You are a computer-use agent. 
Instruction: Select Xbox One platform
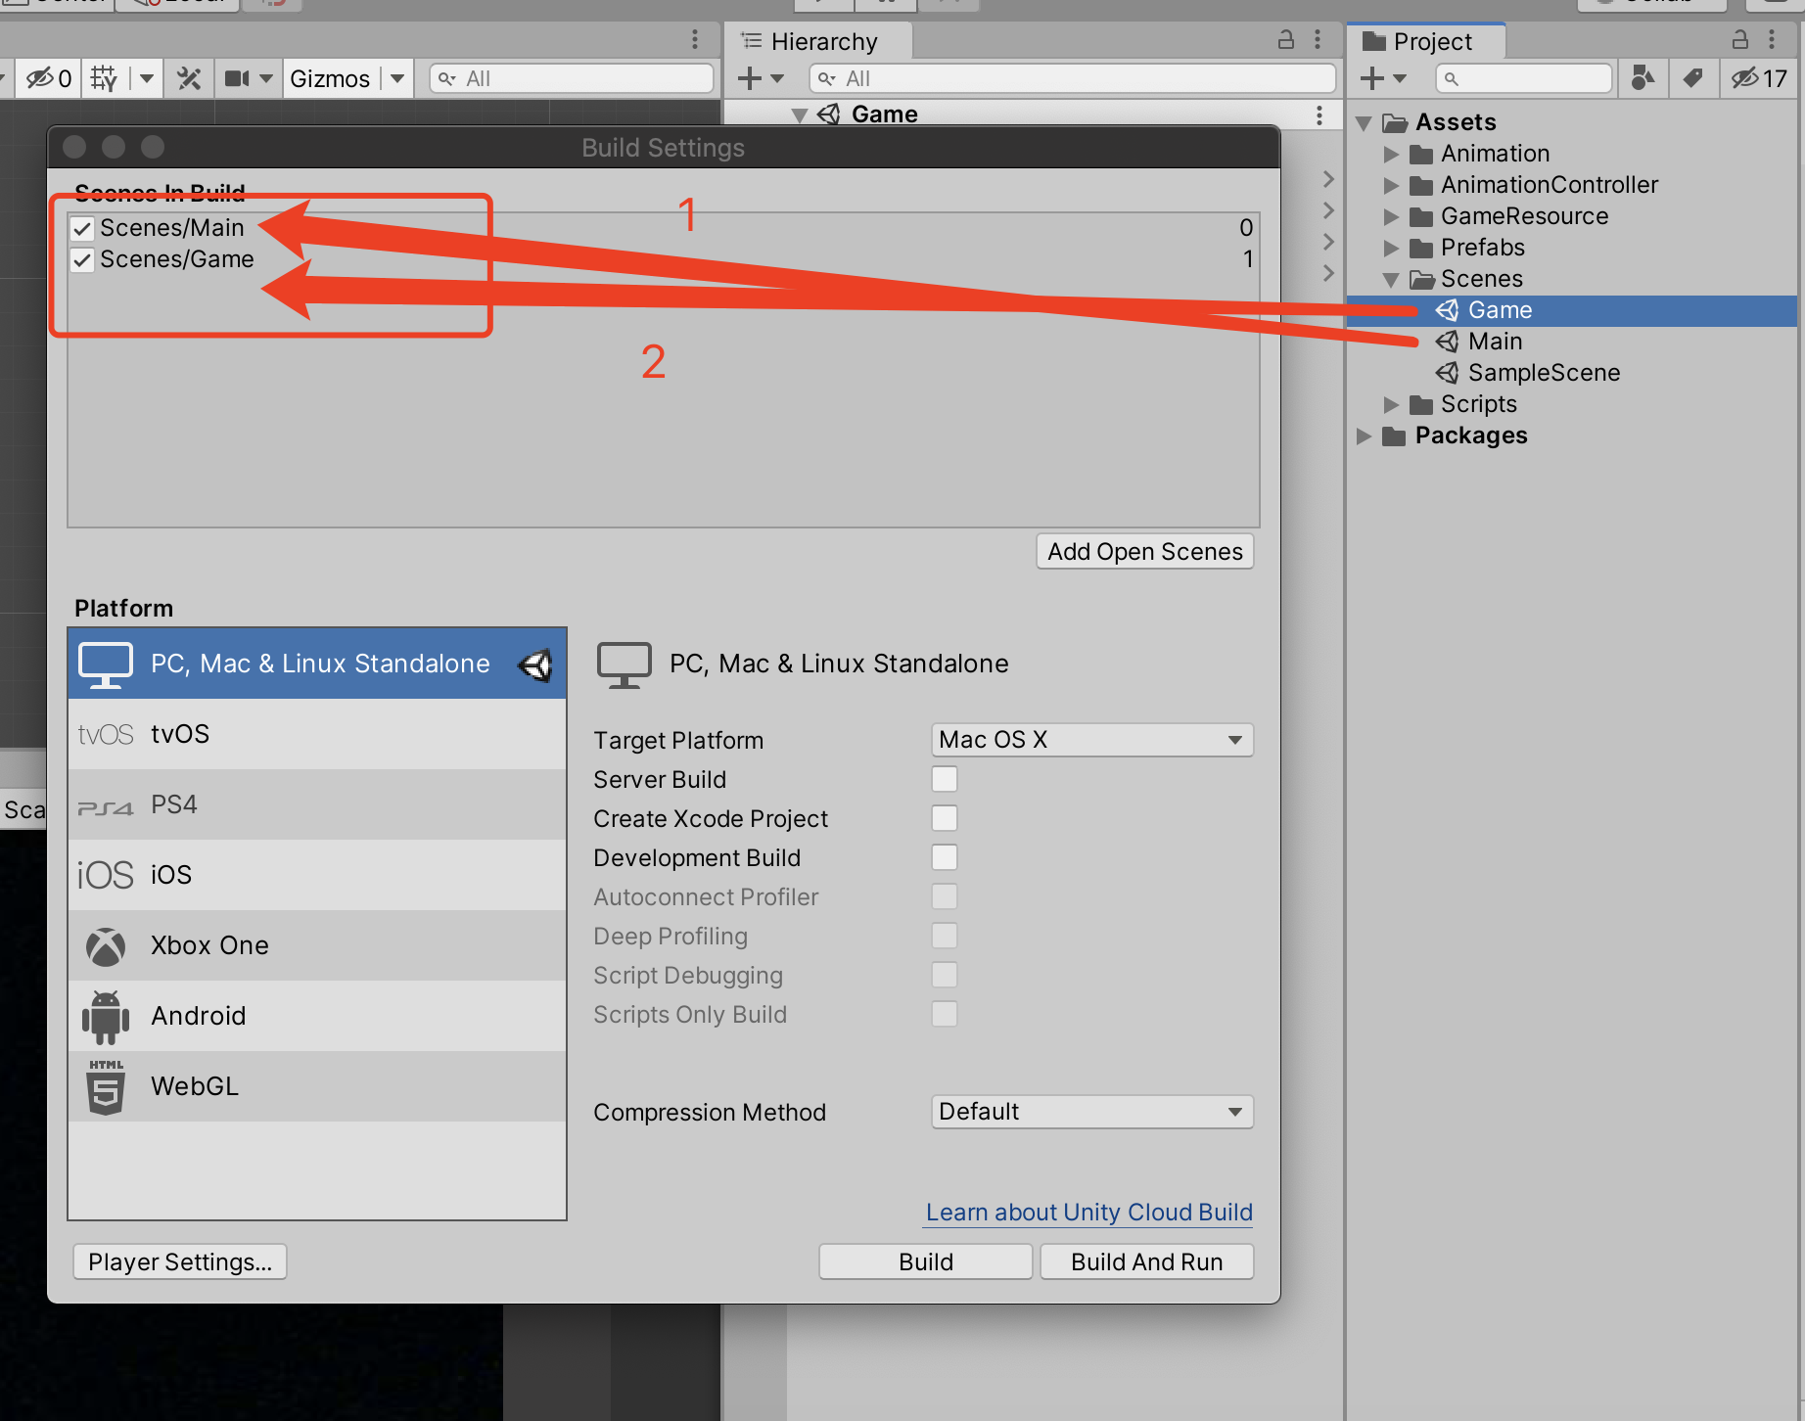[x=317, y=945]
